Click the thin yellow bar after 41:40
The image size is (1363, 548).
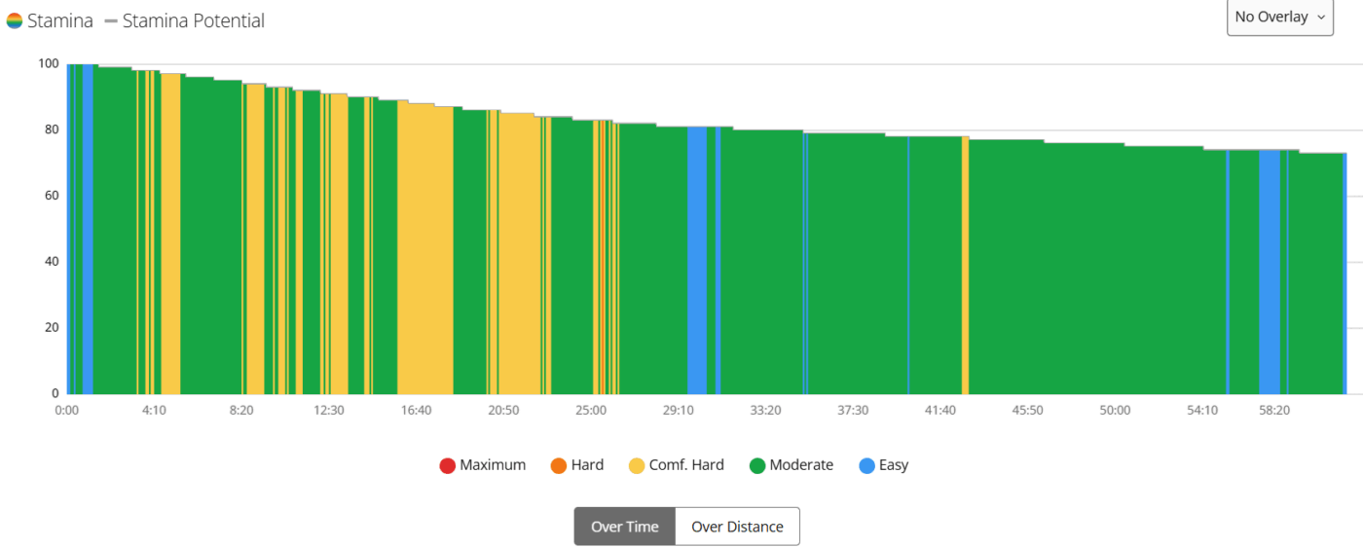pyautogui.click(x=965, y=265)
